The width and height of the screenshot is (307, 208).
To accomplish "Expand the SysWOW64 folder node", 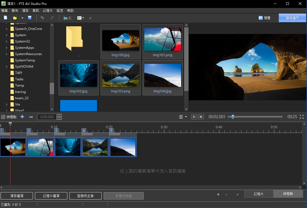I will click(7, 67).
